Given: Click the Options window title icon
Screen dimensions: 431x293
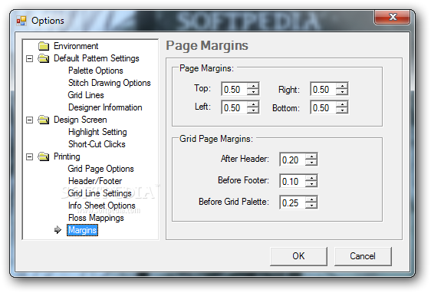Looking at the screenshot, I should [x=21, y=21].
